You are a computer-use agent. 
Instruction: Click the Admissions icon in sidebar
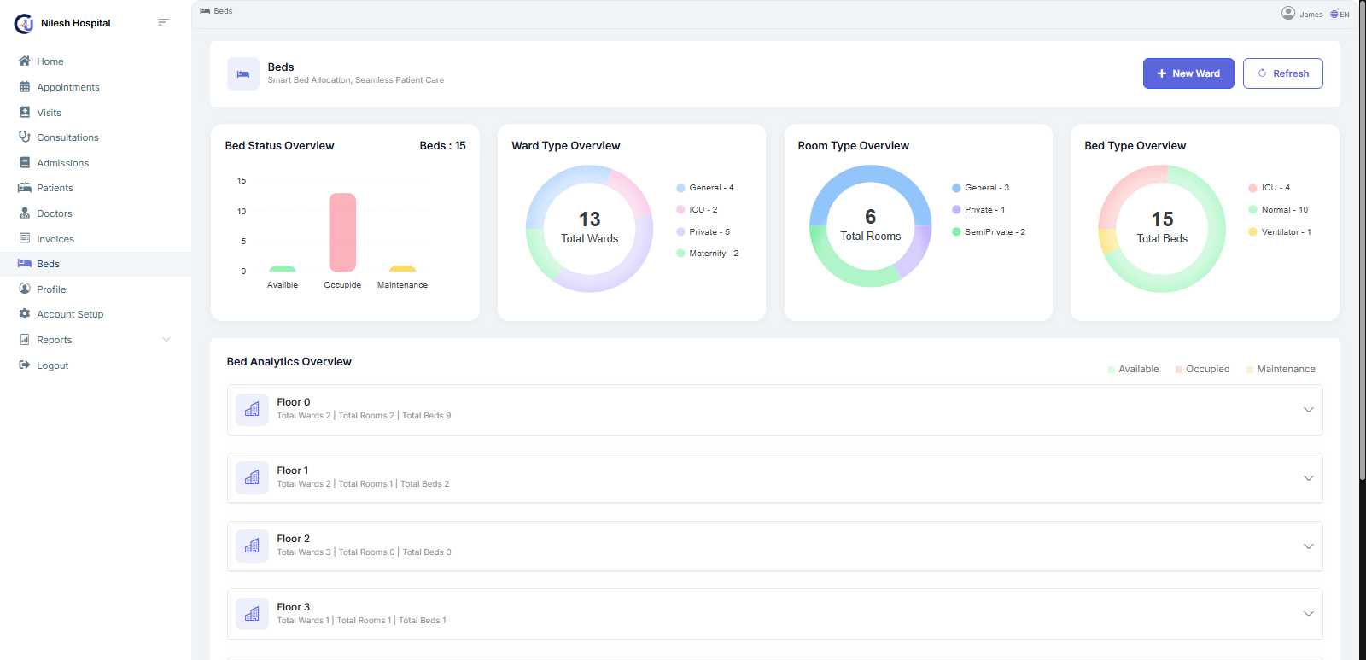point(25,162)
